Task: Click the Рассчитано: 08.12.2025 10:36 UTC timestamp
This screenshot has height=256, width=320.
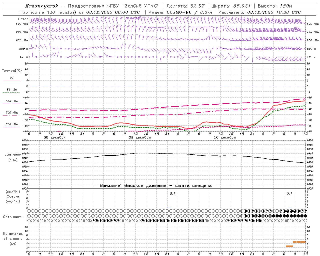Action: click(x=259, y=12)
